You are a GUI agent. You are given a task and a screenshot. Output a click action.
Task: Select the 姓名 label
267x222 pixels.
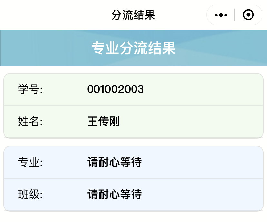(x=30, y=122)
